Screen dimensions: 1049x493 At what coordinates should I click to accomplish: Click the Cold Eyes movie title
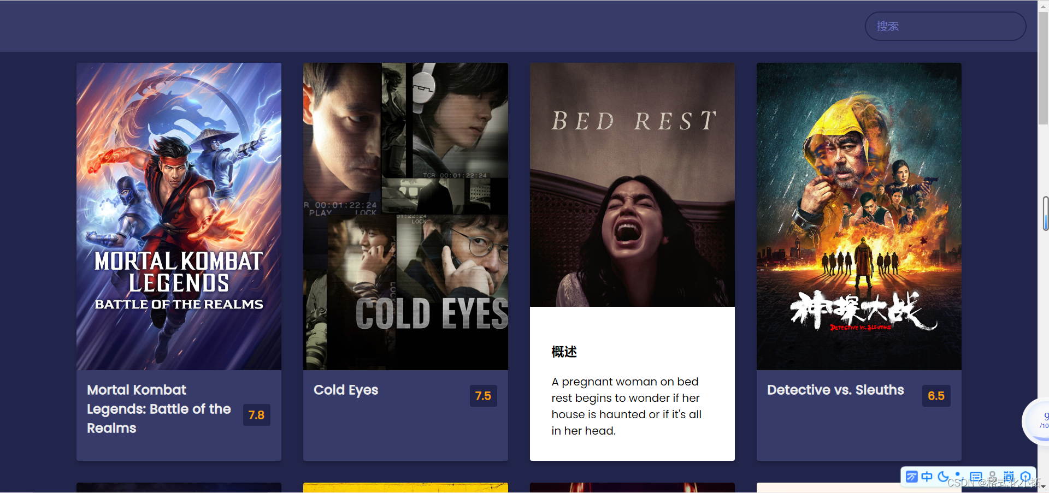coord(346,390)
